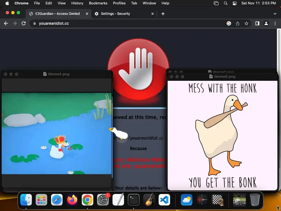Open the Apple menu
The width and height of the screenshot is (281, 211).
coord(7,3)
